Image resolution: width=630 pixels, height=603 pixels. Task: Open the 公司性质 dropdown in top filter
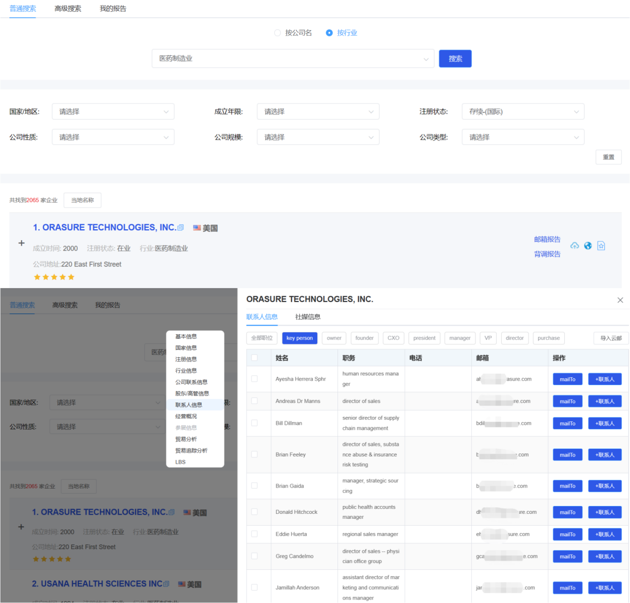113,137
